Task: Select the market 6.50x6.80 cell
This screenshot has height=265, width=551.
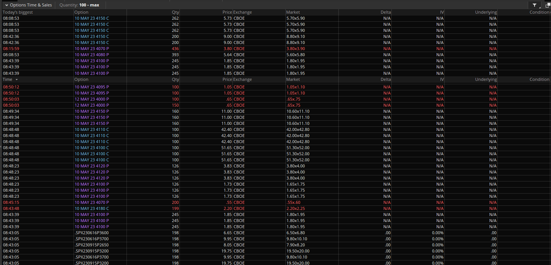Action: coord(296,233)
